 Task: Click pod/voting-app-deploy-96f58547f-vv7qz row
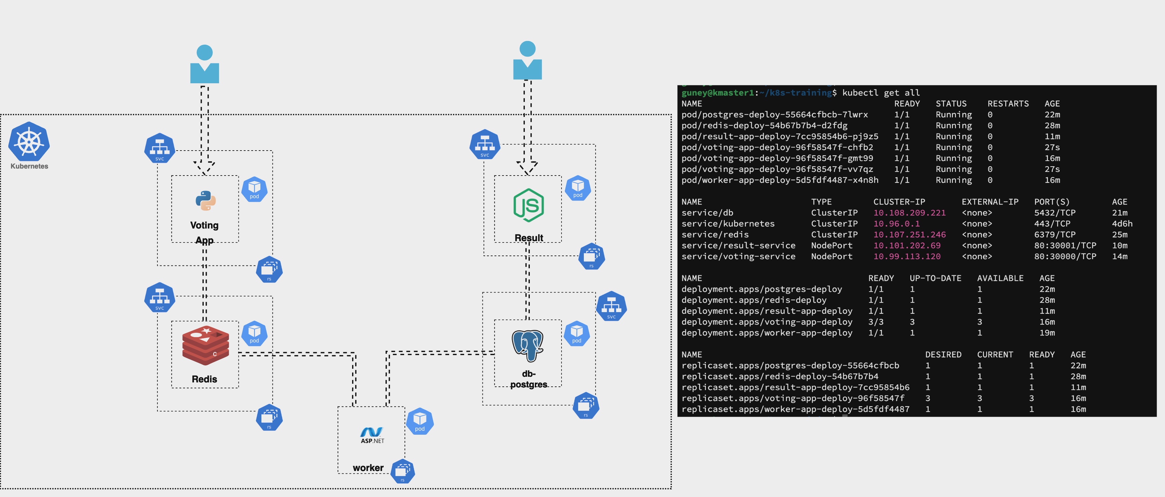(x=871, y=169)
